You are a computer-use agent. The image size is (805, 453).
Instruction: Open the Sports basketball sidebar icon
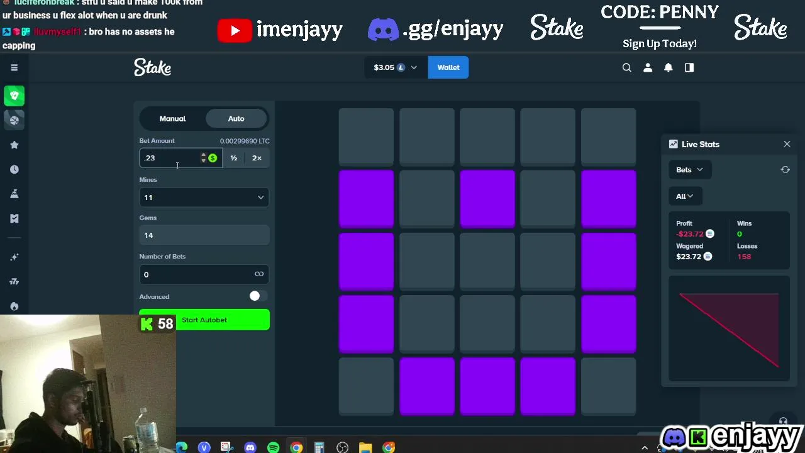coord(14,120)
